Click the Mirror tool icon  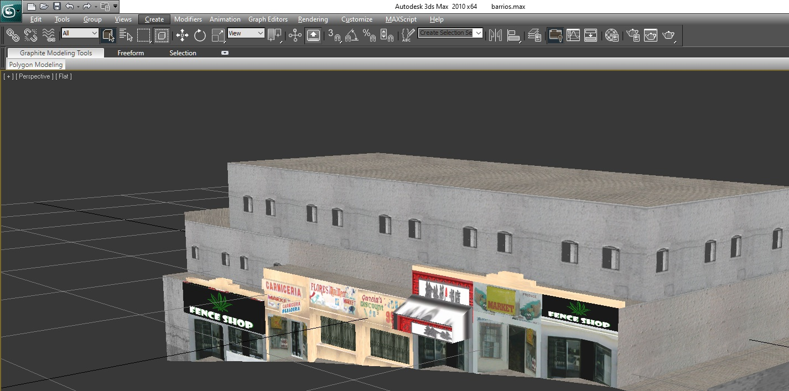point(495,35)
